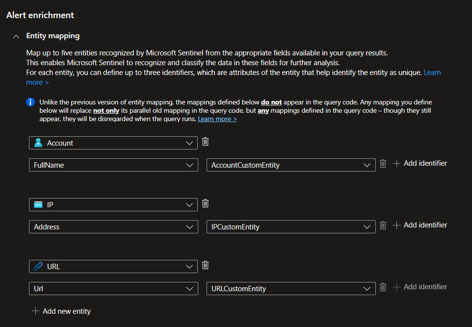This screenshot has width=472, height=327.
Task: Click the IP entity window icon
Action: [x=38, y=204]
